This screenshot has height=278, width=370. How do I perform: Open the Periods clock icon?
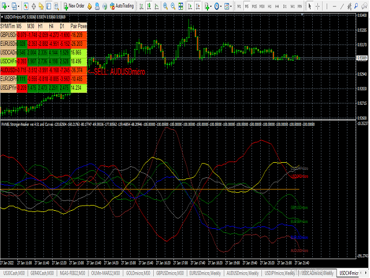coord(217,6)
